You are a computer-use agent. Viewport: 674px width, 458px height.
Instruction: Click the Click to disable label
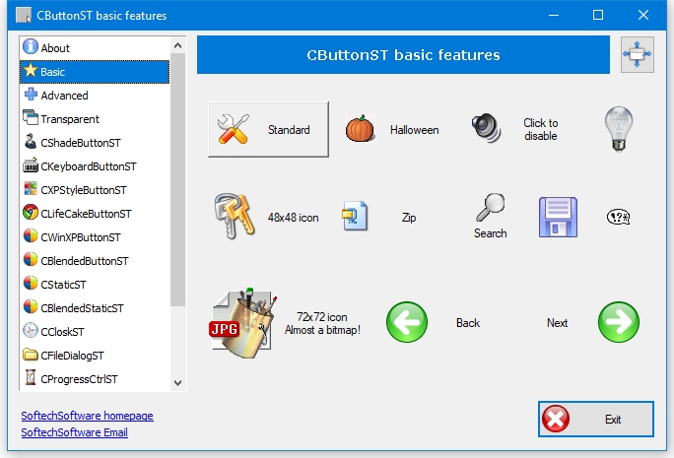(541, 129)
